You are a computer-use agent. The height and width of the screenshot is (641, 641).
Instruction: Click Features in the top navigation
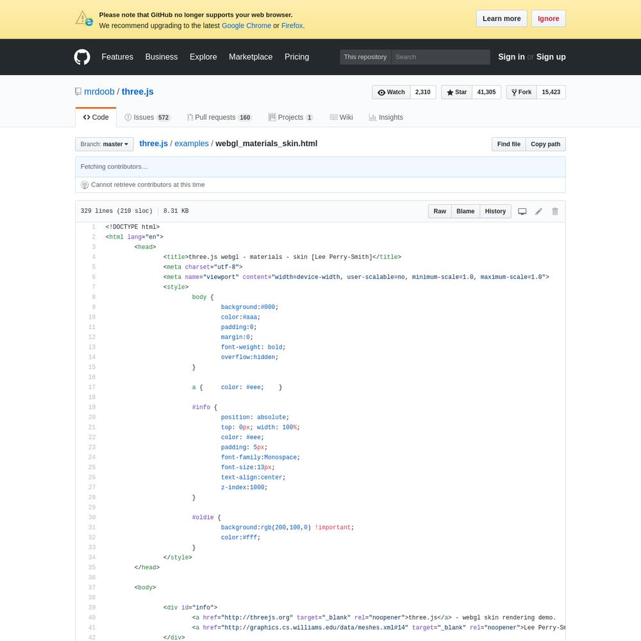click(x=117, y=57)
